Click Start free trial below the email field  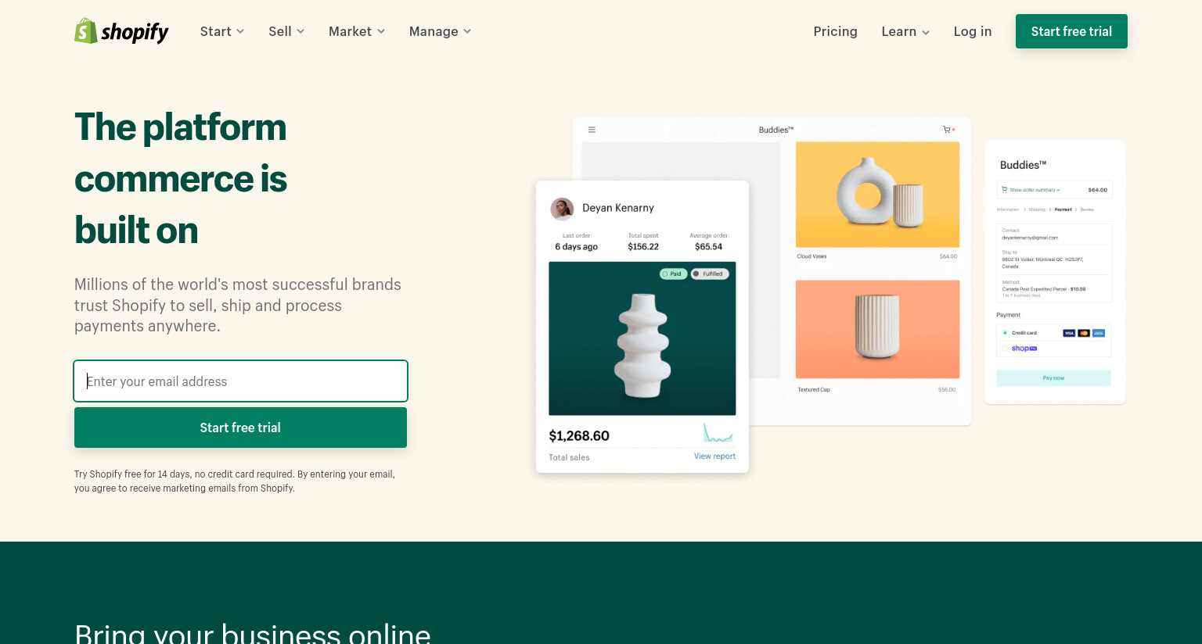pos(240,428)
